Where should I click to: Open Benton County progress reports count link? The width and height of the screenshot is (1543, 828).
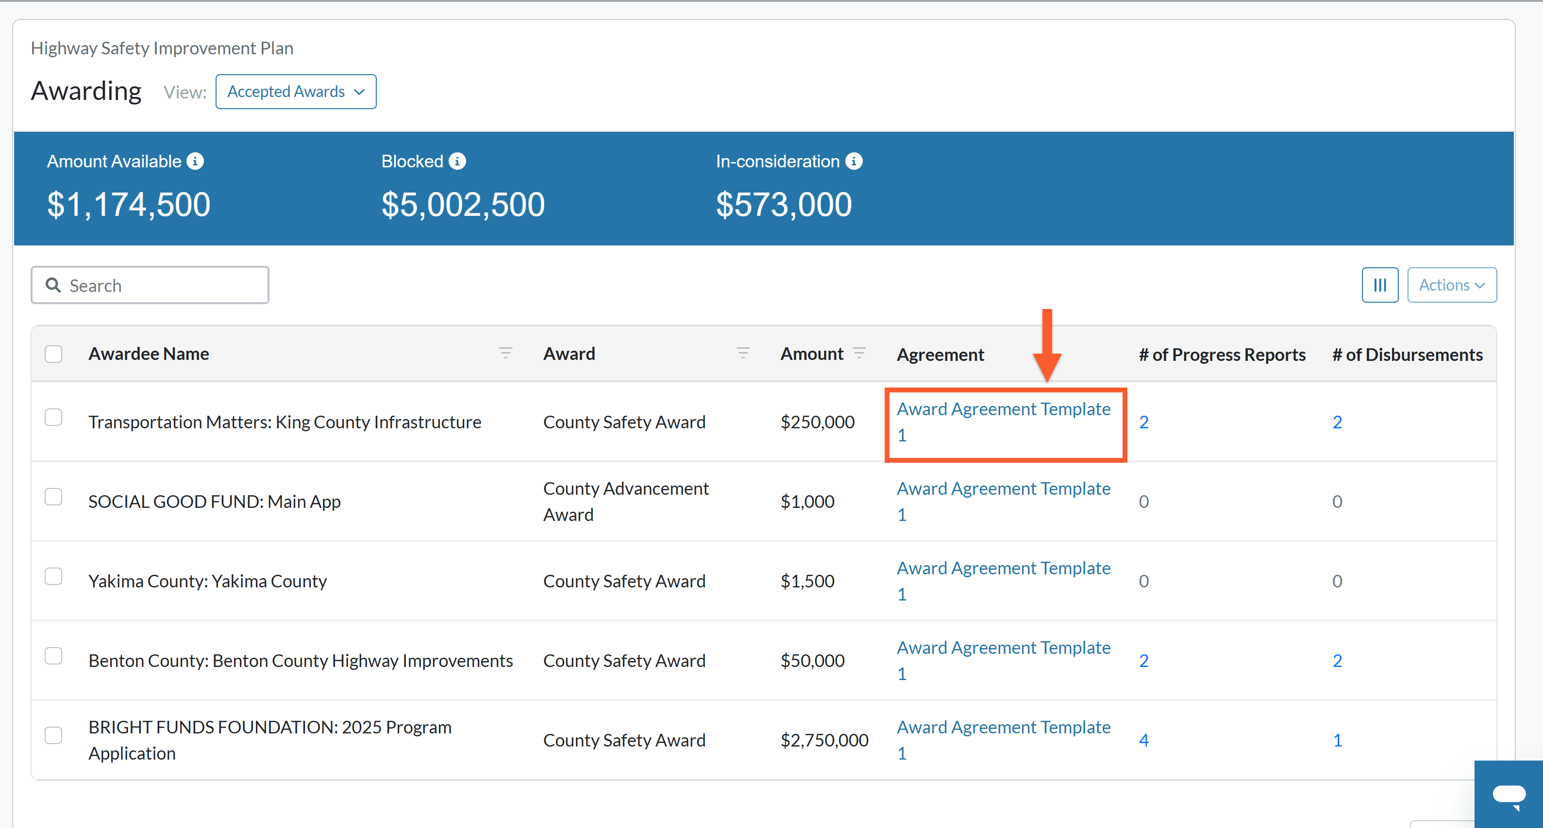pyautogui.click(x=1143, y=661)
